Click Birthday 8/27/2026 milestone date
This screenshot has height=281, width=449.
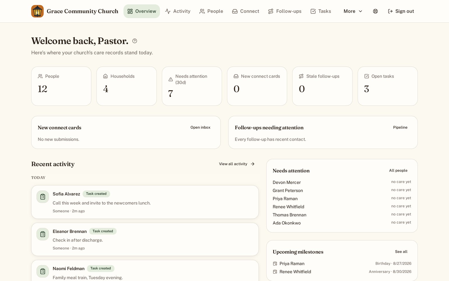tap(393, 264)
